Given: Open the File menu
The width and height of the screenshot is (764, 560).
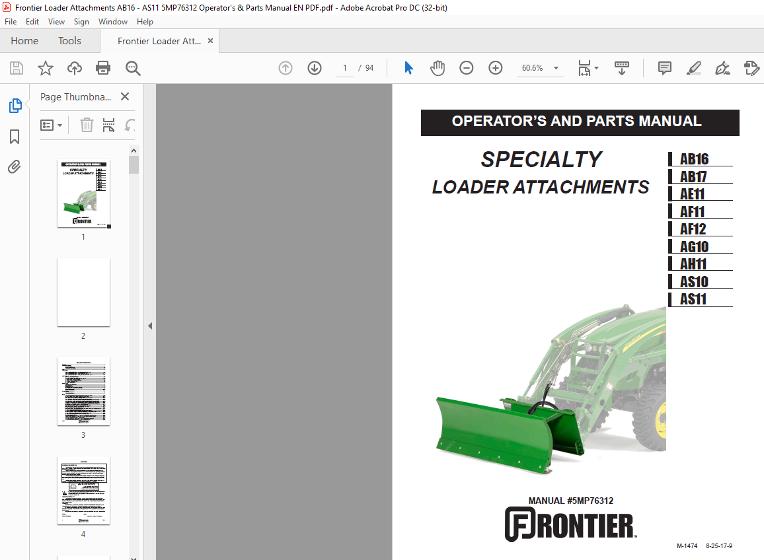Looking at the screenshot, I should pyautogui.click(x=10, y=21).
